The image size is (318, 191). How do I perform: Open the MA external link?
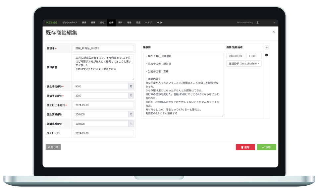[x=159, y=23]
